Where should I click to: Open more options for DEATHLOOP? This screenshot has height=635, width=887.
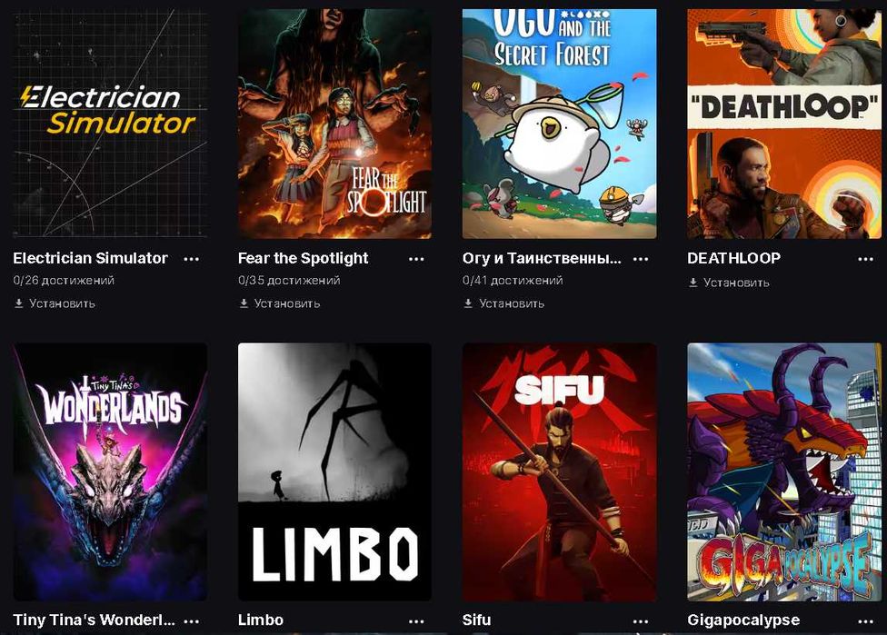pyautogui.click(x=865, y=259)
